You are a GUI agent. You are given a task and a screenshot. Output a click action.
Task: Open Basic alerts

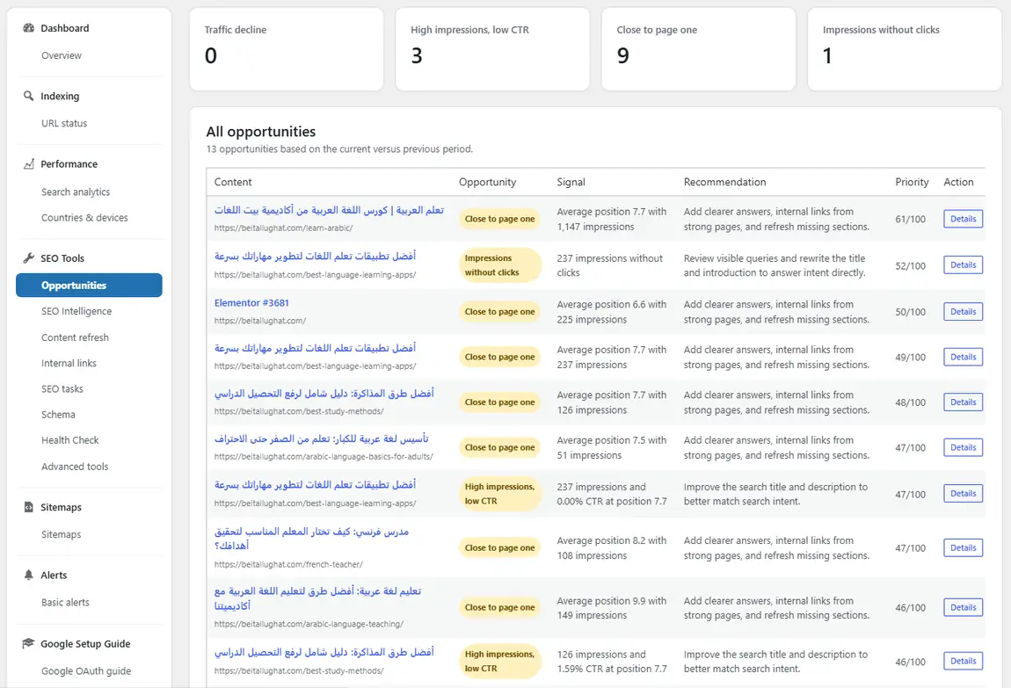click(x=65, y=602)
